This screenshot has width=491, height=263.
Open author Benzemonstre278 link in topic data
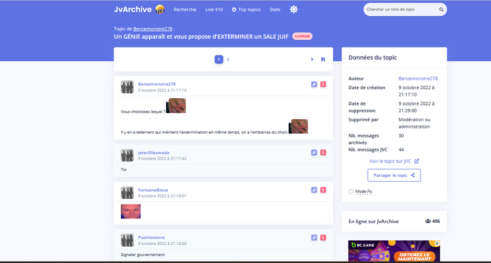coord(418,79)
